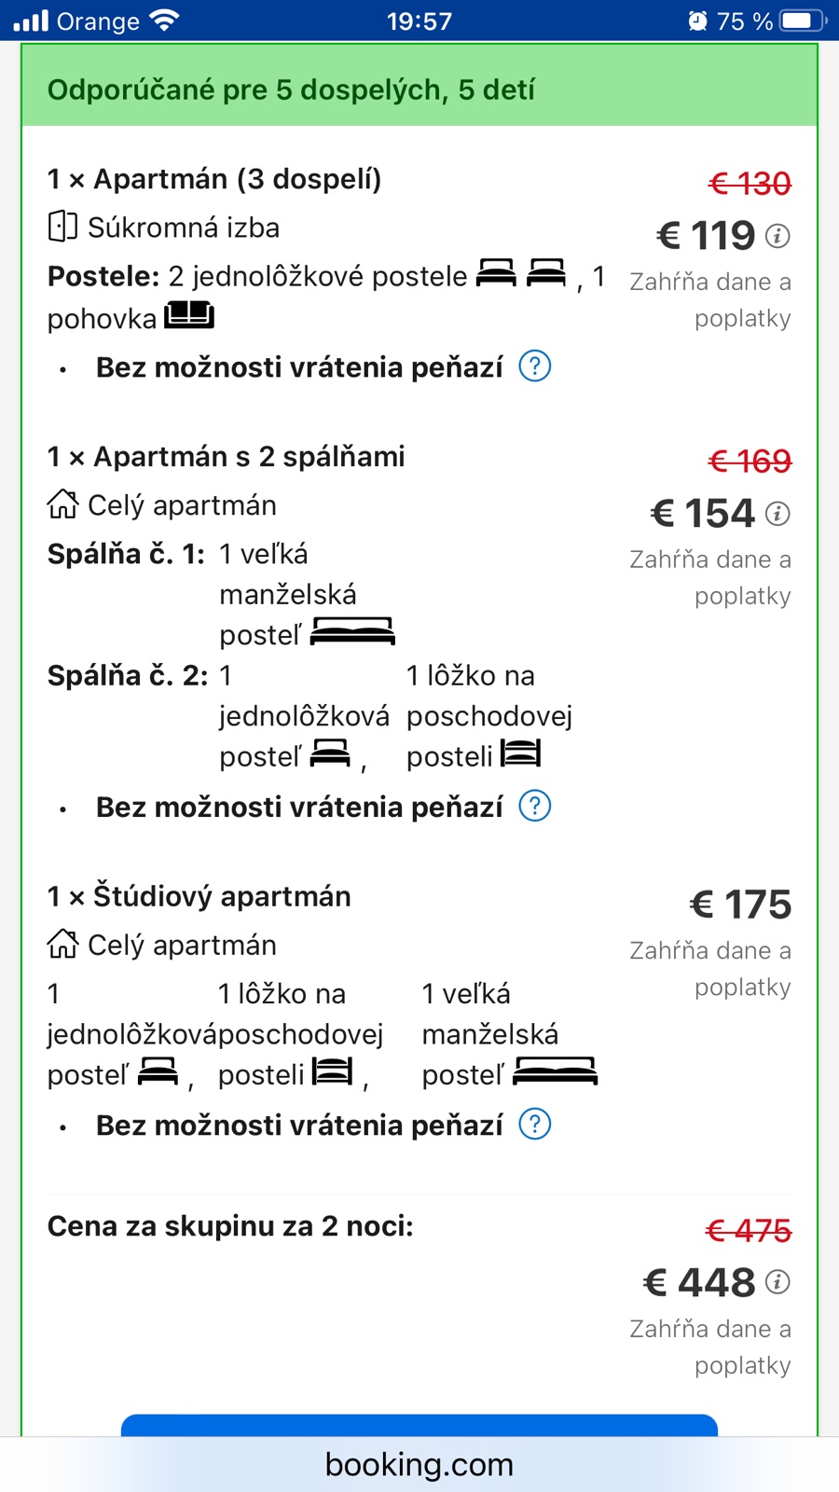The image size is (839, 1492).
Task: Tap info icon beside €154 price
Action: point(777,514)
